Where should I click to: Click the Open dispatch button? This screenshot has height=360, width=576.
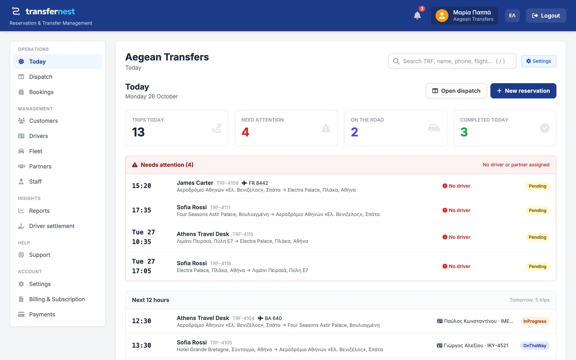456,91
